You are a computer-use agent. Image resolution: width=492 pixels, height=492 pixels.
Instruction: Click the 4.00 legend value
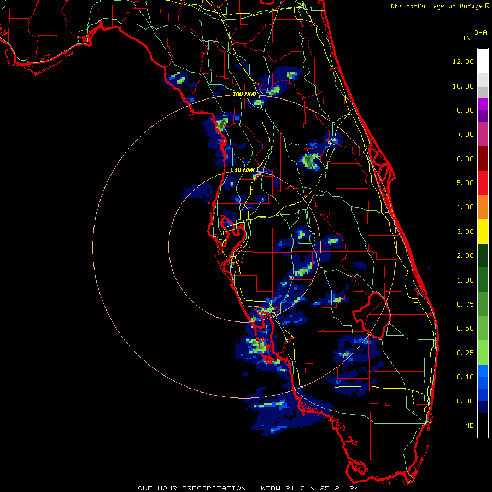point(465,207)
